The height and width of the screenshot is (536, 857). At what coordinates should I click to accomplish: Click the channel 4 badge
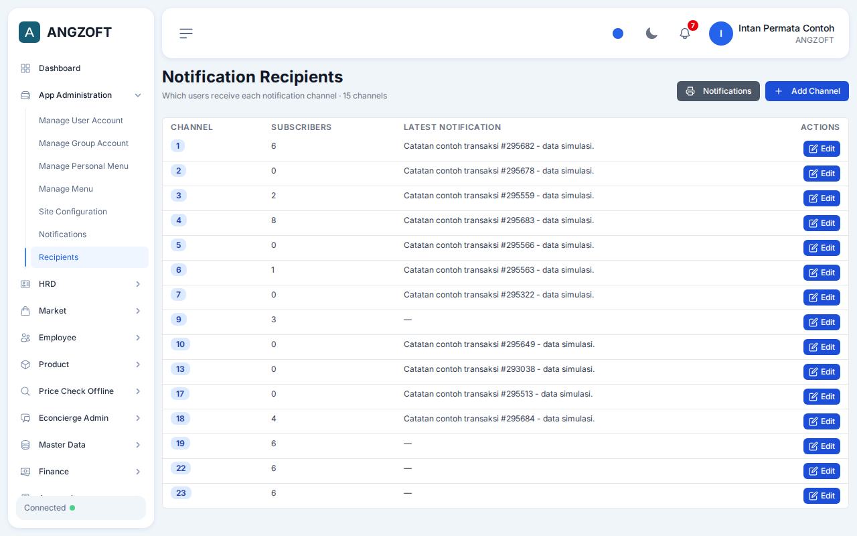click(x=178, y=220)
